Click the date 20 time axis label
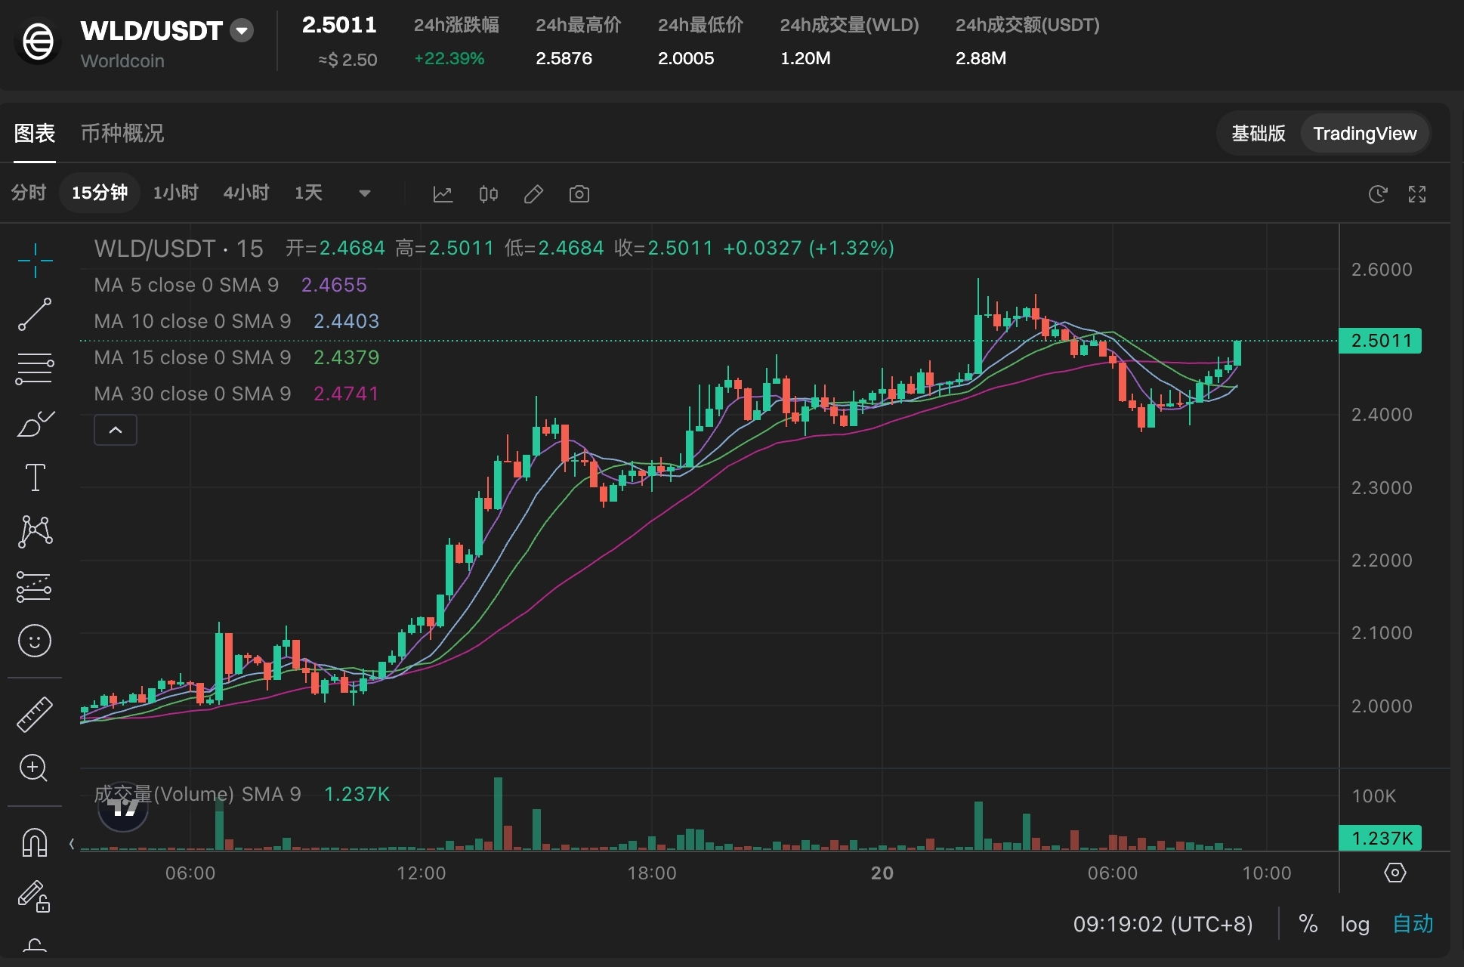This screenshot has height=967, width=1464. point(882,873)
